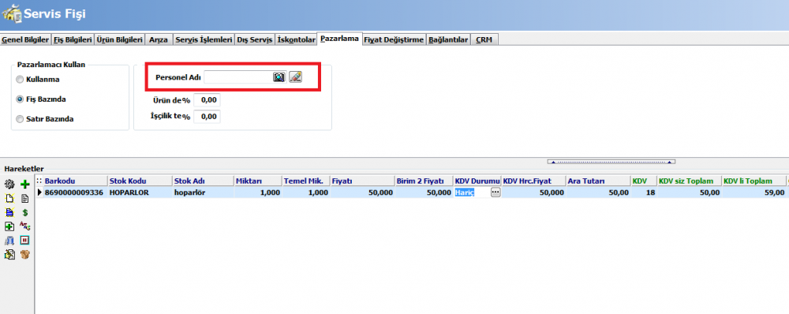Select the HOPARLOR stock code cell
789x314 pixels.
[x=140, y=193]
